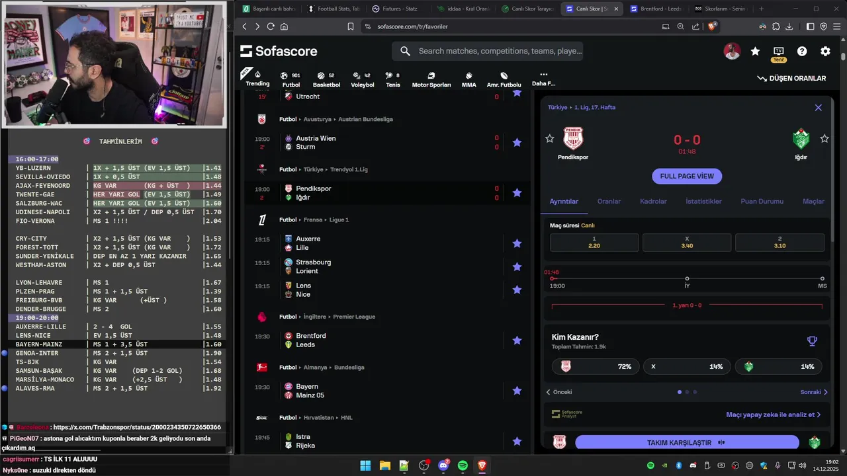Toggle favorite star for Bayern vs Mainz 05
This screenshot has width=847, height=476.
click(x=517, y=391)
